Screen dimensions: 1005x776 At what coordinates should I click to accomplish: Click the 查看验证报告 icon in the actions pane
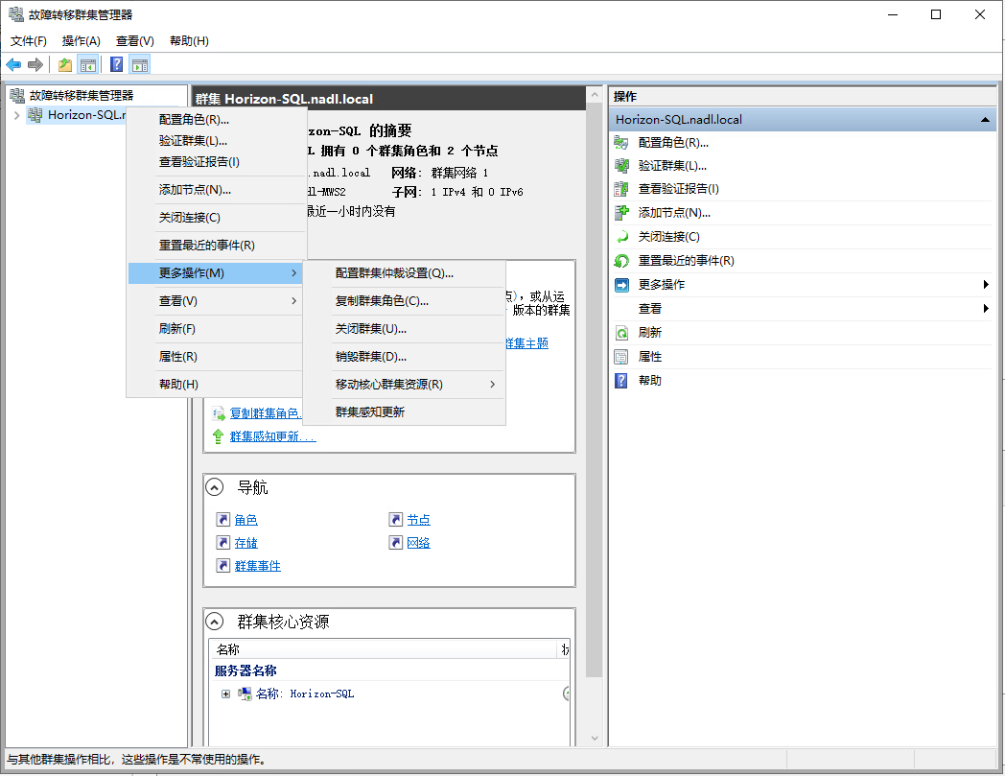pos(621,189)
